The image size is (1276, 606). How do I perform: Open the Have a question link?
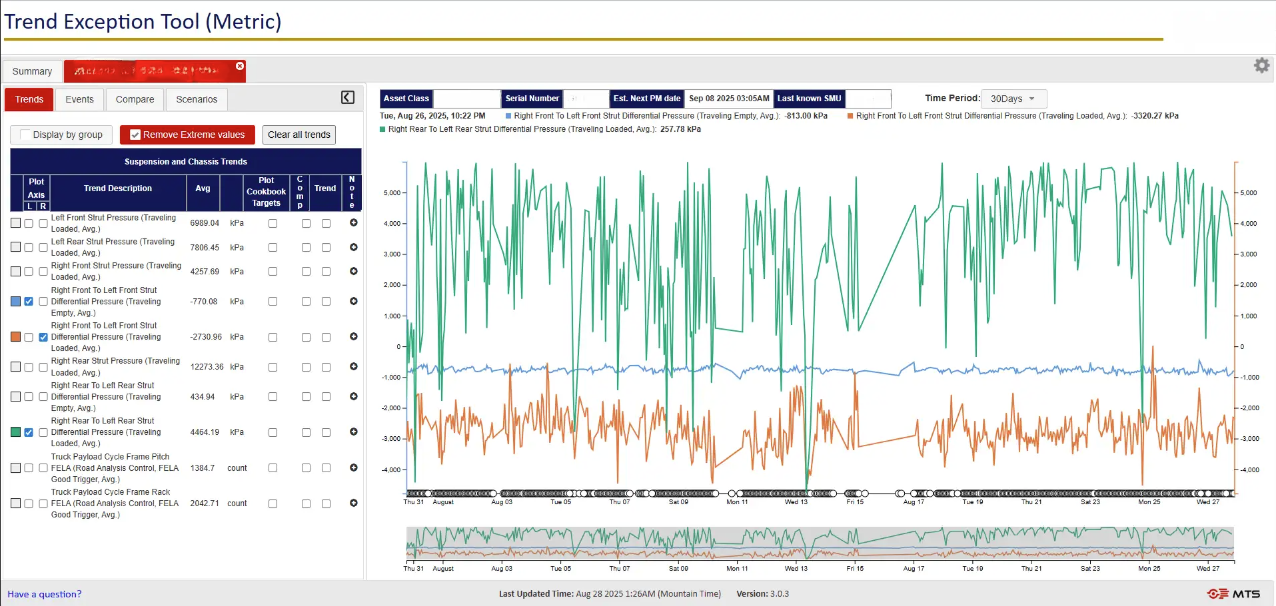pos(44,593)
